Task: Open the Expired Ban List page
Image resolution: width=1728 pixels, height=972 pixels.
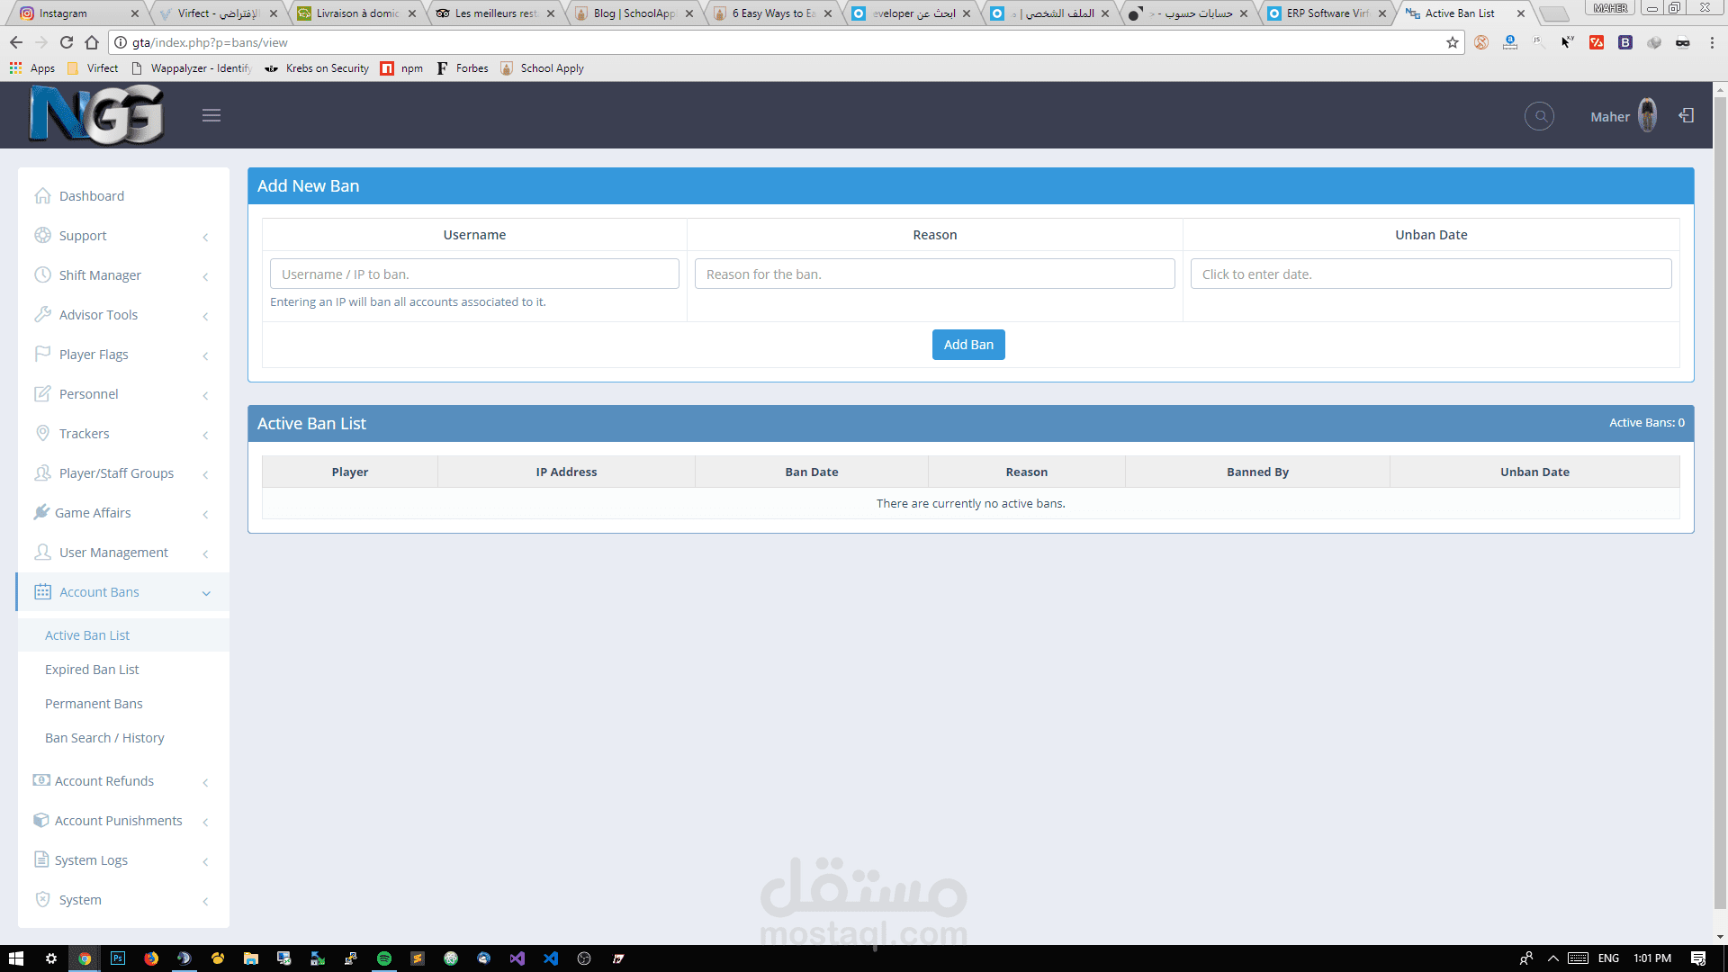Action: pos(92,670)
